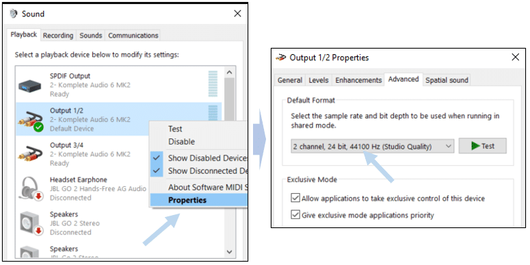Uncheck Give exclusive mode applications priority
530x265 pixels.
coord(295,214)
